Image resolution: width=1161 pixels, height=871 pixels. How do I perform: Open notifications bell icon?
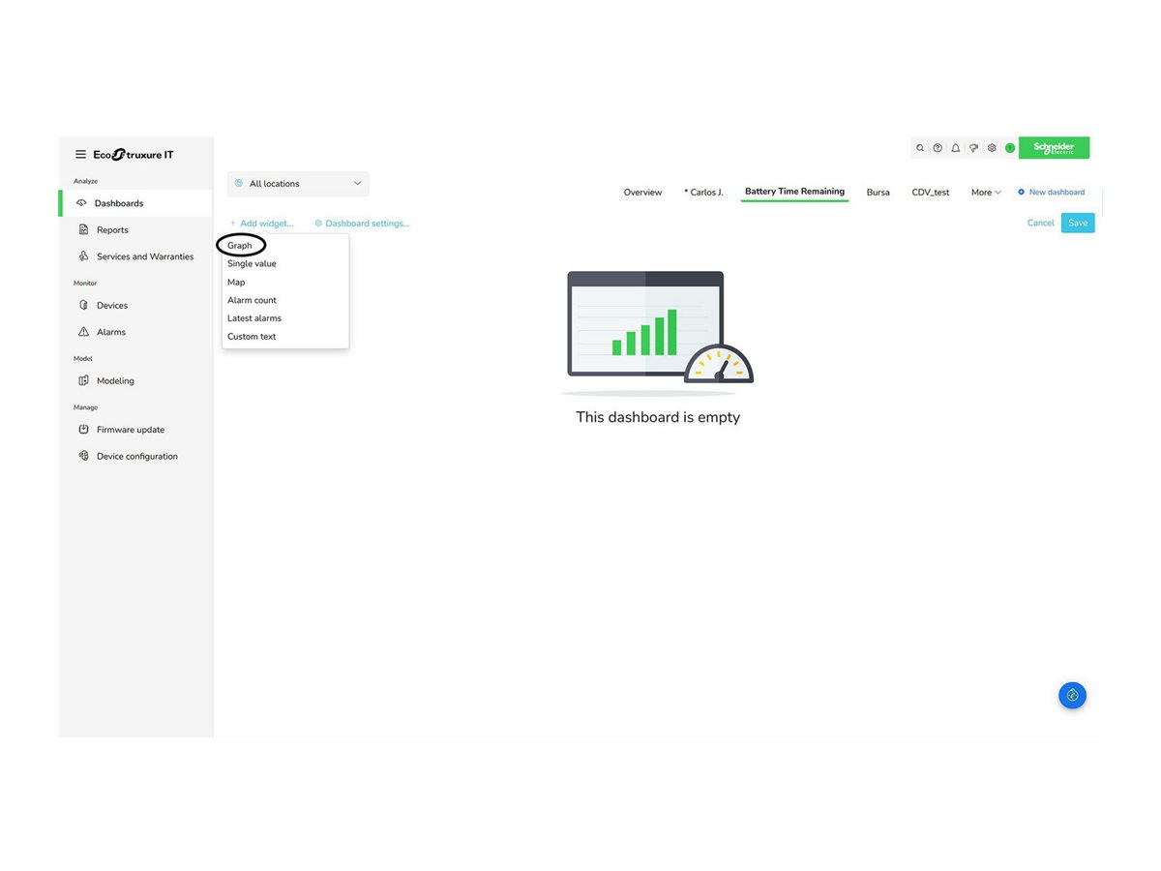pyautogui.click(x=956, y=148)
